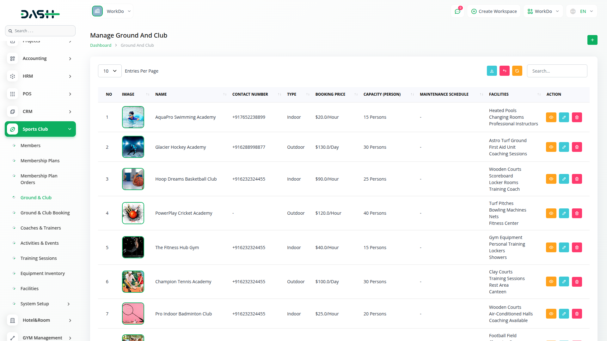
Task: Edit AquaPro Swimming Academy with pencil icon
Action: point(564,117)
